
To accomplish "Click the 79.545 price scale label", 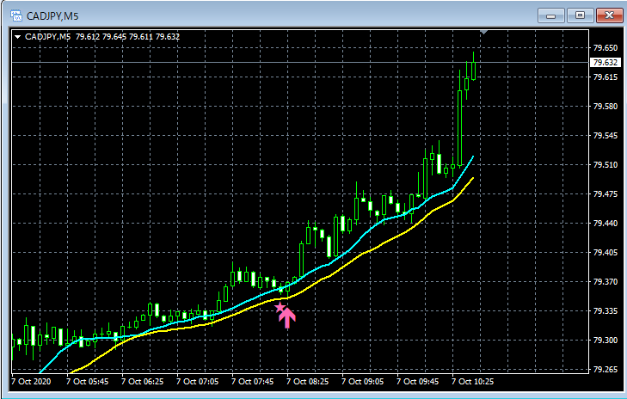I will (605, 136).
